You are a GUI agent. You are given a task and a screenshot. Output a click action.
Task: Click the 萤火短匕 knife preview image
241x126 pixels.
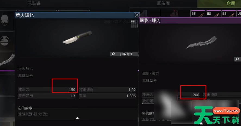(77, 37)
